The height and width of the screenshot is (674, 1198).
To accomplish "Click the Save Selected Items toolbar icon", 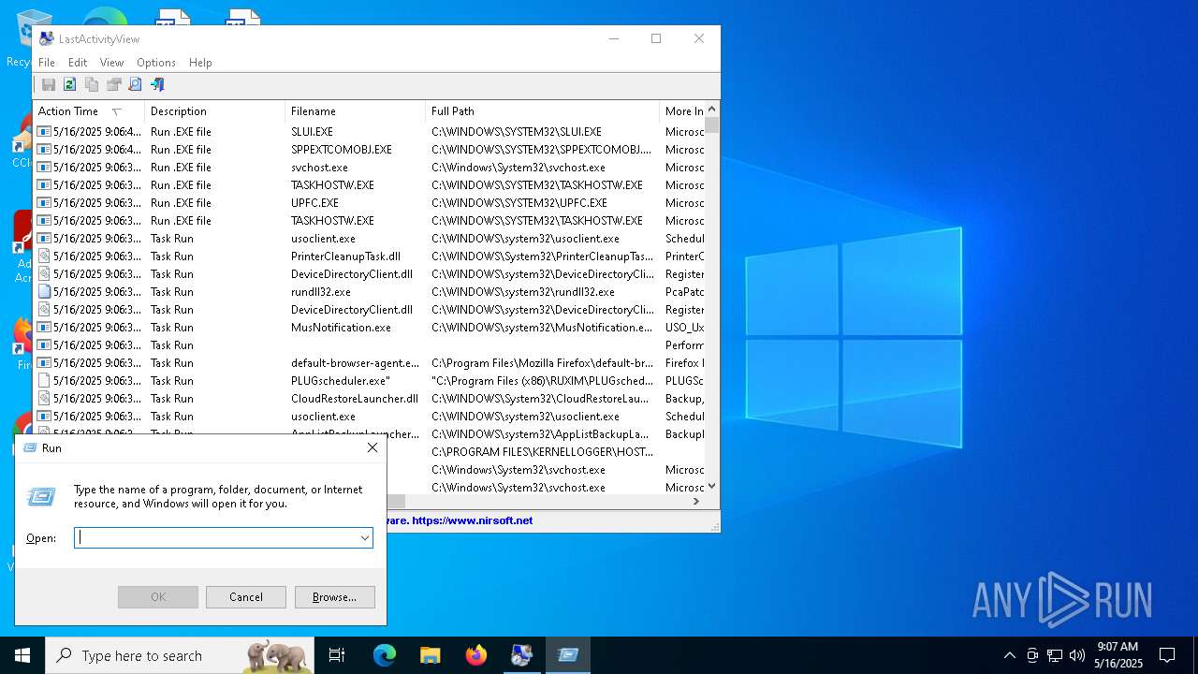I will click(x=48, y=84).
